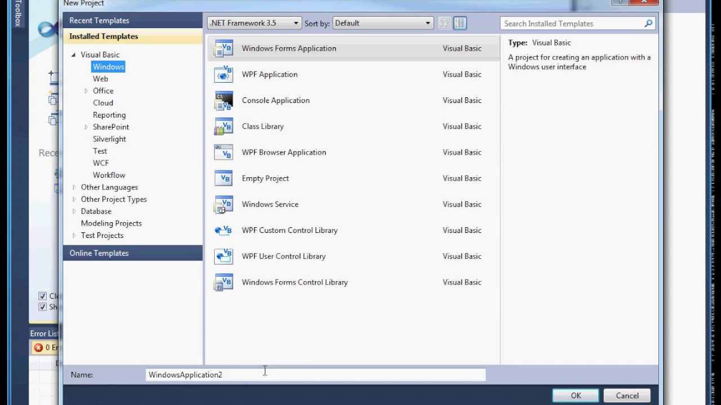Select Cloud category in tree
Screen dimensions: 721x405
pyautogui.click(x=103, y=102)
